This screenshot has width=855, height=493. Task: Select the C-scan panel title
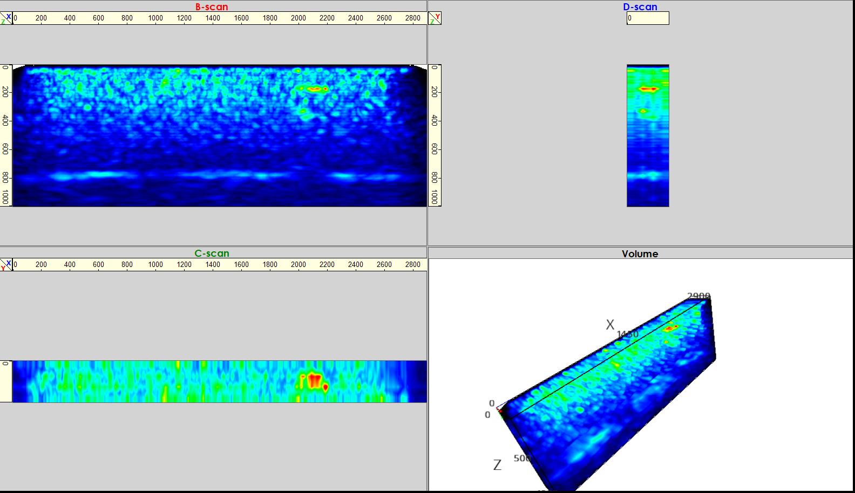[x=212, y=254]
